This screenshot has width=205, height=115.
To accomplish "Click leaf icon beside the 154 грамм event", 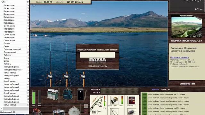I will coord(144,98).
